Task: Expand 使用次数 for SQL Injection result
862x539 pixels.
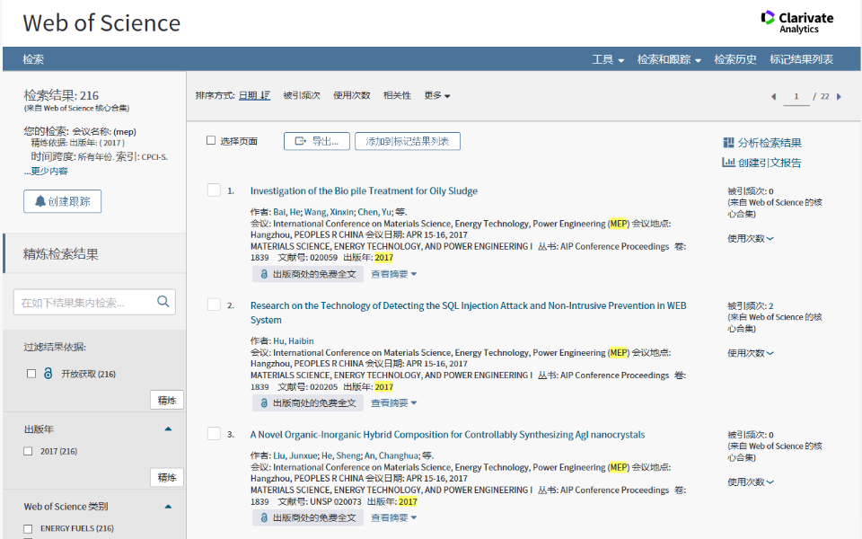Action: 751,353
